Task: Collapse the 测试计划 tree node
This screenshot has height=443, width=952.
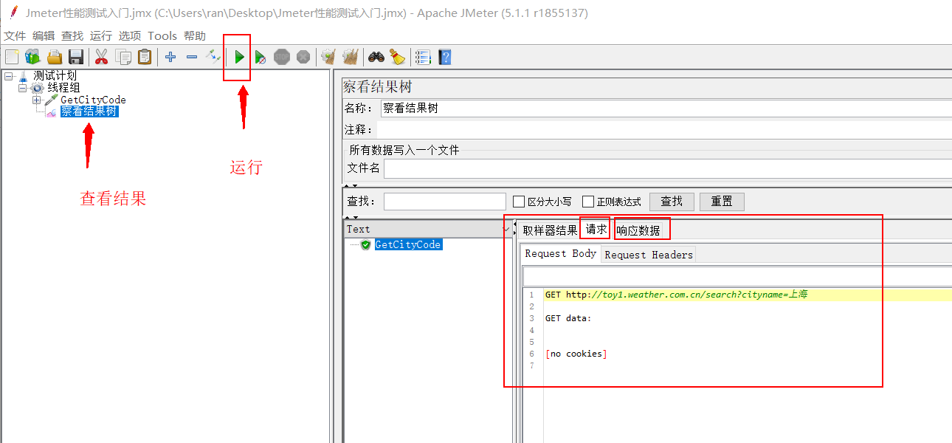Action: pos(8,75)
